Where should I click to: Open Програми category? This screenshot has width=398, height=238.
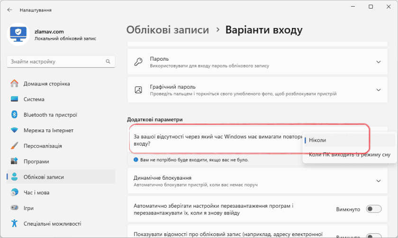click(x=61, y=161)
